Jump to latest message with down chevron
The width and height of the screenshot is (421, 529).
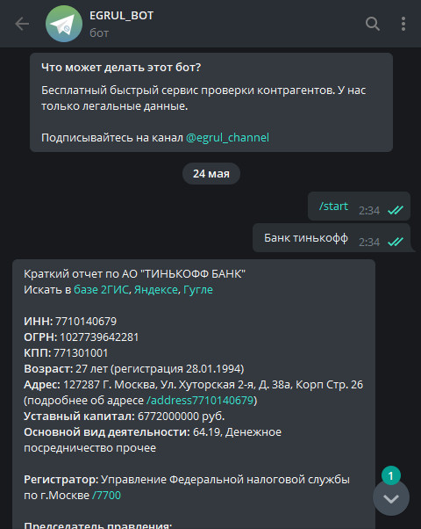pyautogui.click(x=391, y=498)
